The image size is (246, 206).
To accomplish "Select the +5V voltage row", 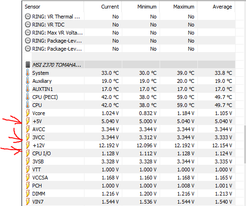I will pyautogui.click(x=129, y=121).
